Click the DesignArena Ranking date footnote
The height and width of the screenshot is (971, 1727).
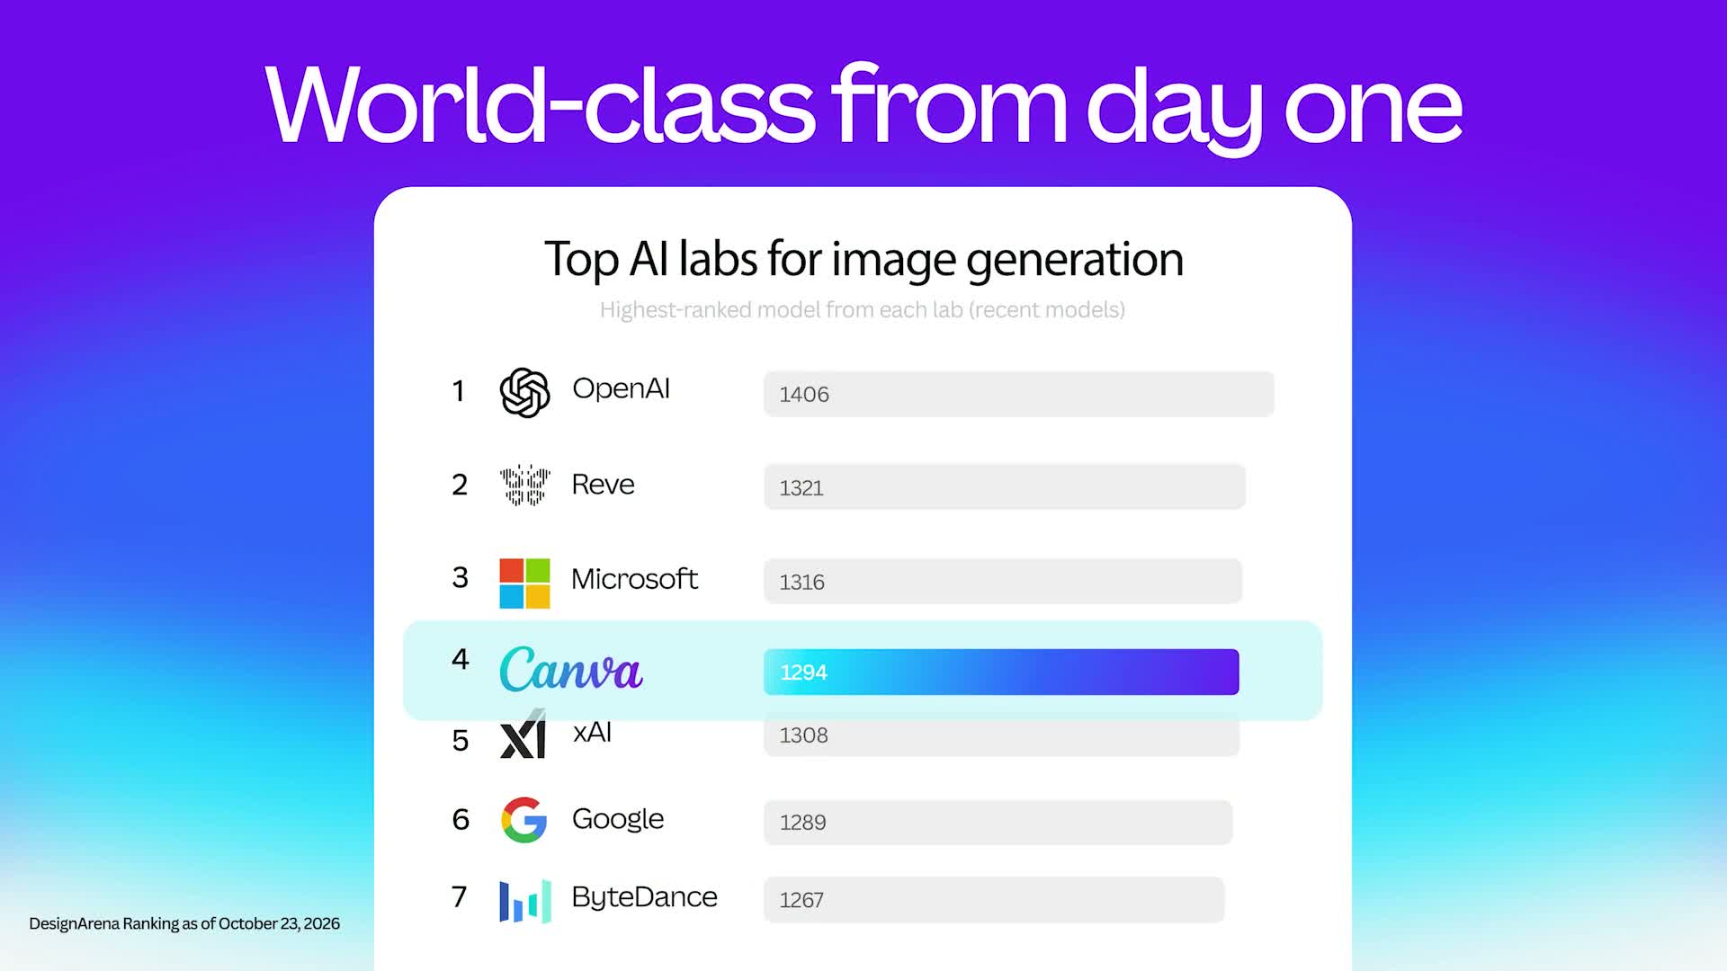tap(184, 923)
